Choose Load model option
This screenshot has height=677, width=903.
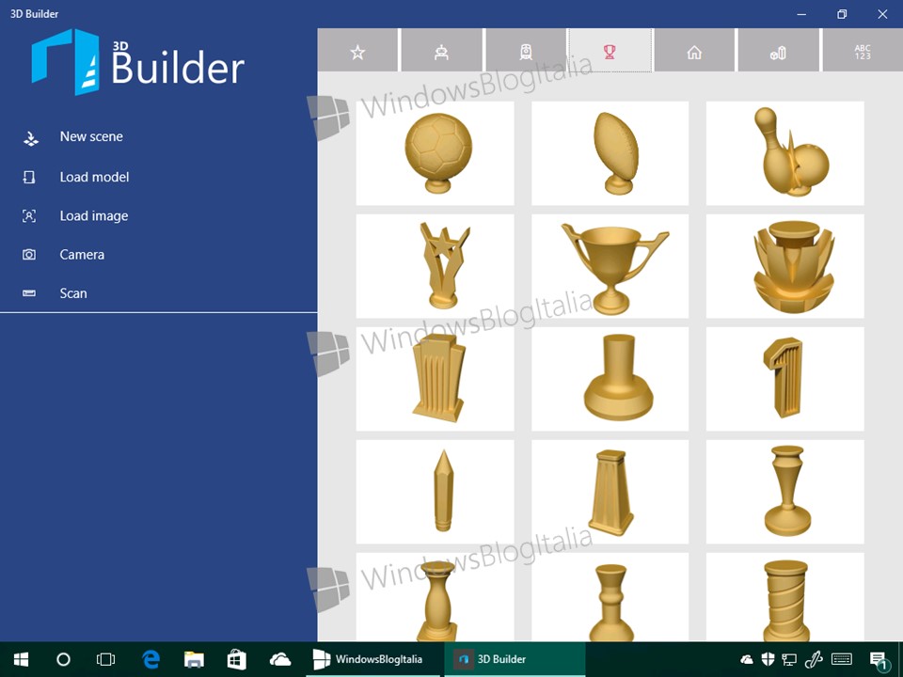(94, 177)
